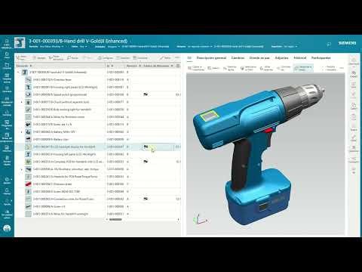Select the Housing right panel row
The width and height of the screenshot is (362, 272).
[98, 87]
